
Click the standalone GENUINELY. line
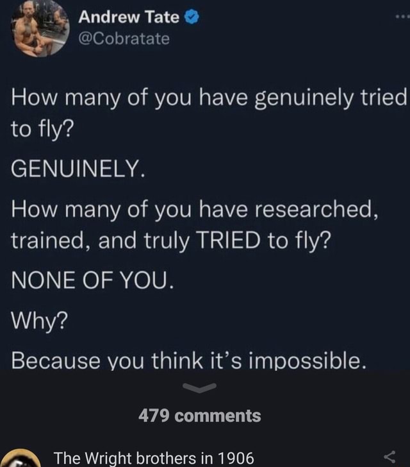pyautogui.click(x=78, y=168)
